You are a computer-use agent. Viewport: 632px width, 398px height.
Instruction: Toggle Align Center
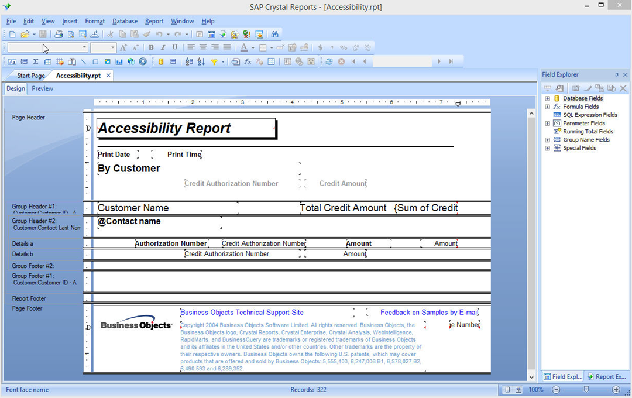[x=203, y=47]
